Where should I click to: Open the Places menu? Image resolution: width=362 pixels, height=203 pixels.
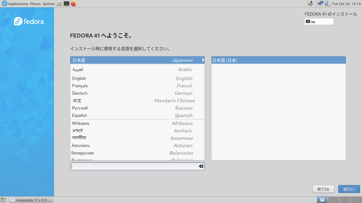click(36, 4)
